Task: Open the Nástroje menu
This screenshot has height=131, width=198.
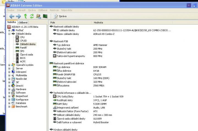Action: point(54,10)
